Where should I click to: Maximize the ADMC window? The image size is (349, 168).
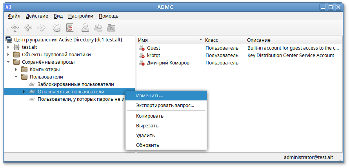pyautogui.click(x=330, y=7)
